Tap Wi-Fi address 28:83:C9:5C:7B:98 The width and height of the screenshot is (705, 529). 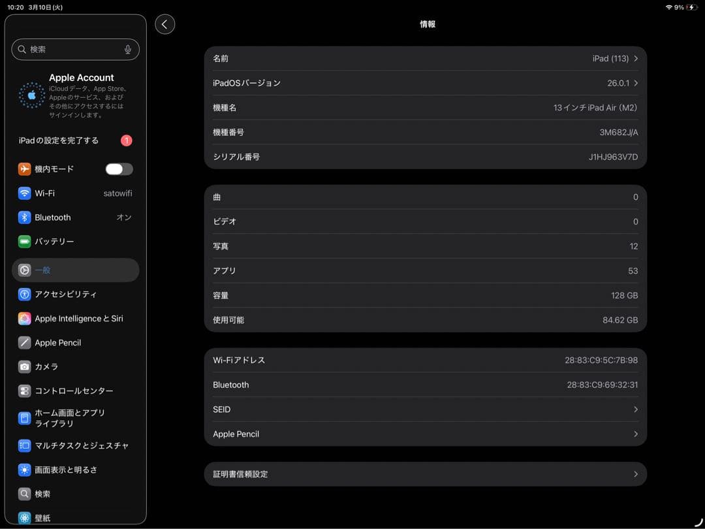click(x=601, y=361)
